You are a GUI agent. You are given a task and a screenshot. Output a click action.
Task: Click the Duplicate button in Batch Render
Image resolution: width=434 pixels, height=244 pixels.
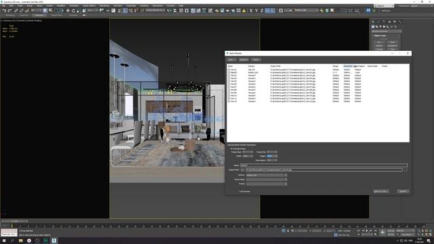(x=244, y=60)
